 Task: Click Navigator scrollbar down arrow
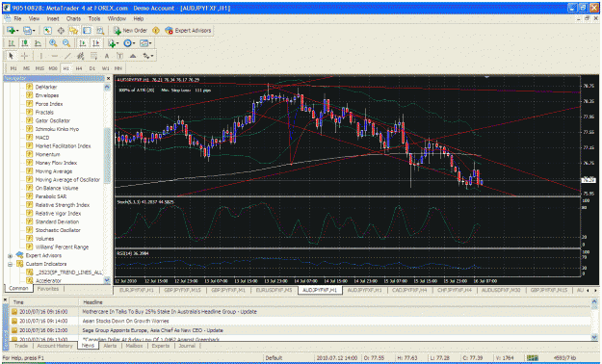(x=107, y=280)
